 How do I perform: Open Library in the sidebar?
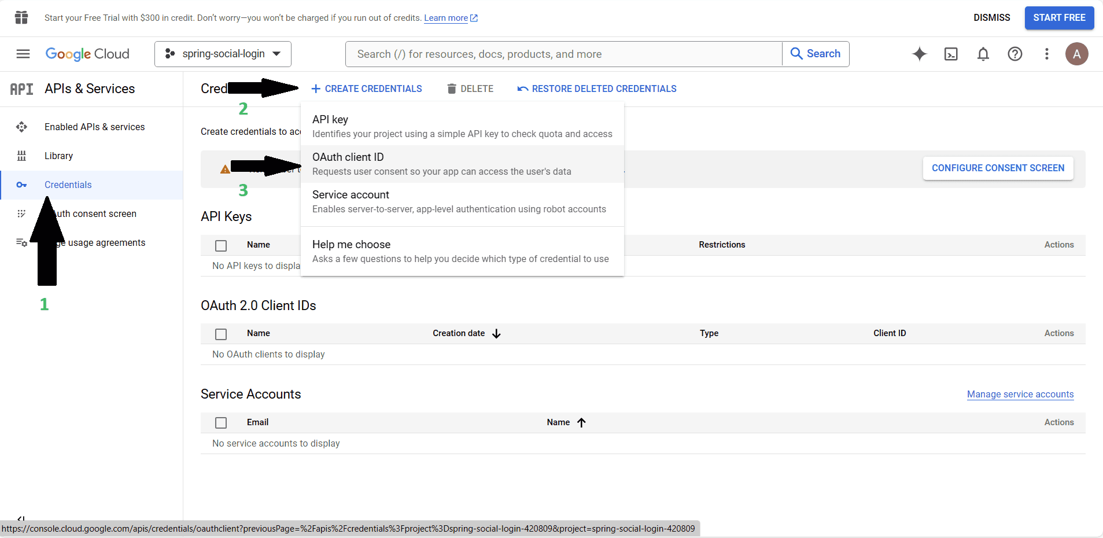click(x=58, y=156)
